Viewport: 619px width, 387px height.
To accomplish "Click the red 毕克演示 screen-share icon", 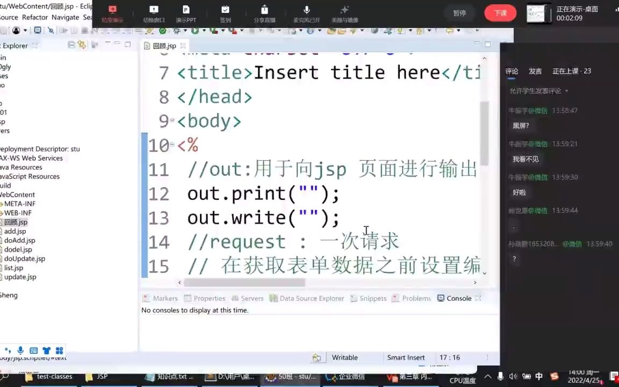I will pyautogui.click(x=112, y=13).
